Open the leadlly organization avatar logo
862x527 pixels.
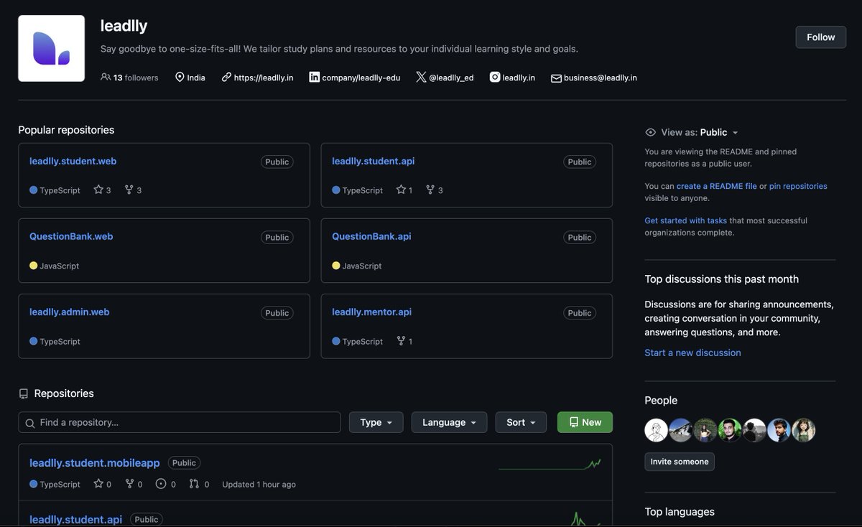51,49
